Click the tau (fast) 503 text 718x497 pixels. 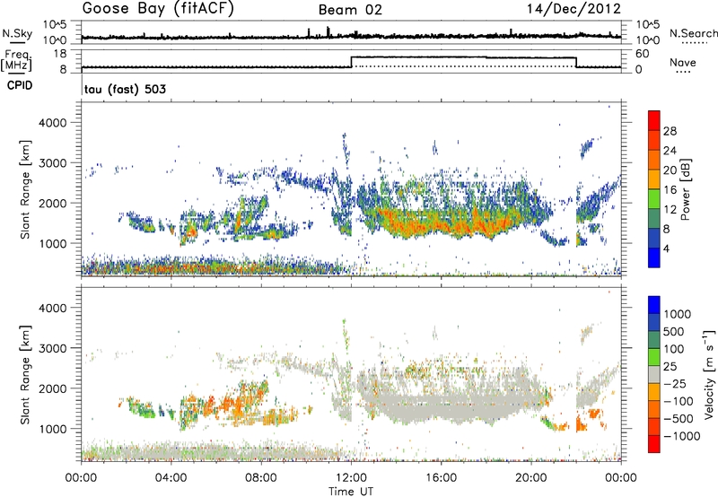[x=125, y=89]
